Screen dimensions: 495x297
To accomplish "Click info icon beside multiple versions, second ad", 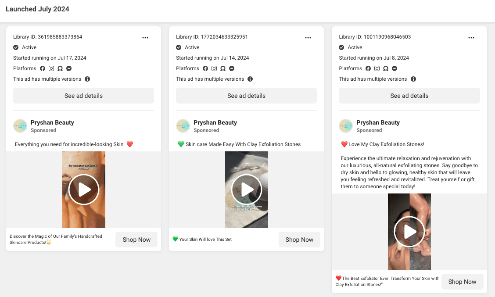I will [x=250, y=79].
